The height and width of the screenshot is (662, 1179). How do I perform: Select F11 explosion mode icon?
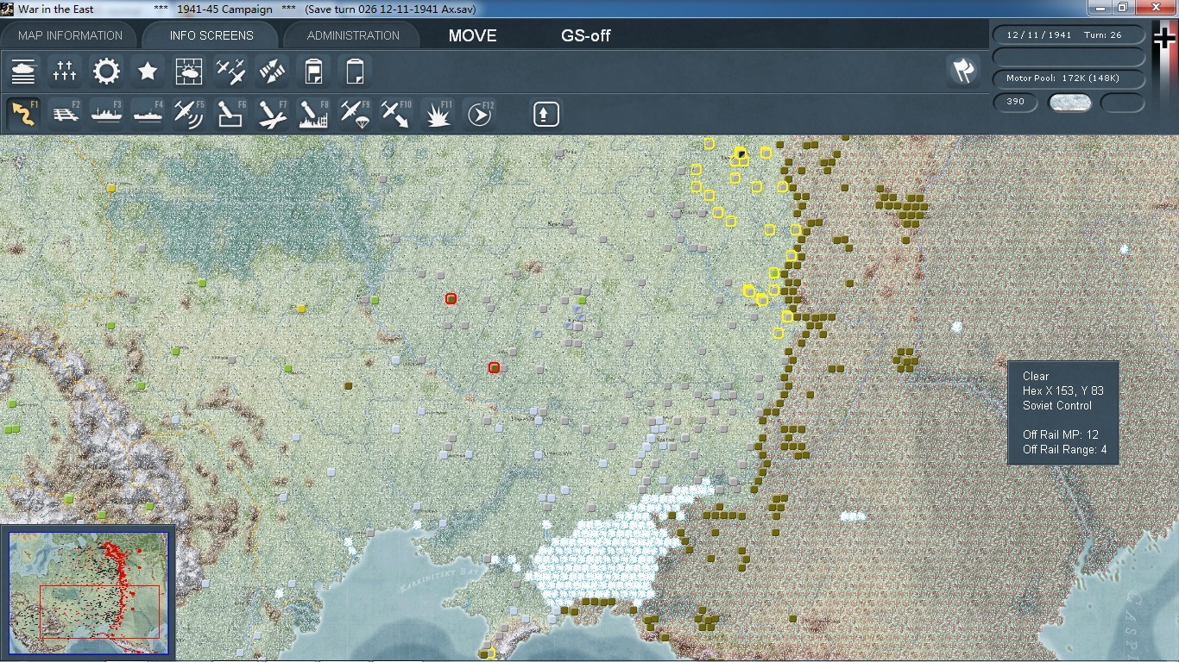click(438, 114)
